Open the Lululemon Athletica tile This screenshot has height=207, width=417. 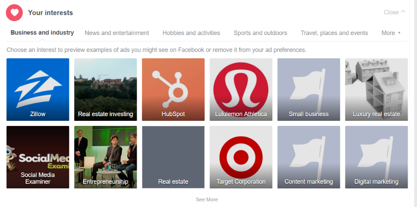(x=241, y=90)
